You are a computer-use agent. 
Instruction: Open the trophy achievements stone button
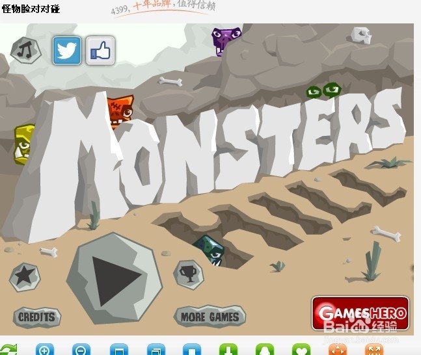(x=189, y=274)
